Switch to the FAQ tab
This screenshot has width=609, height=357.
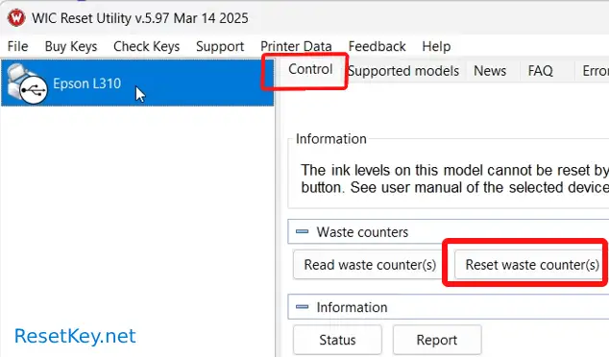pos(540,71)
